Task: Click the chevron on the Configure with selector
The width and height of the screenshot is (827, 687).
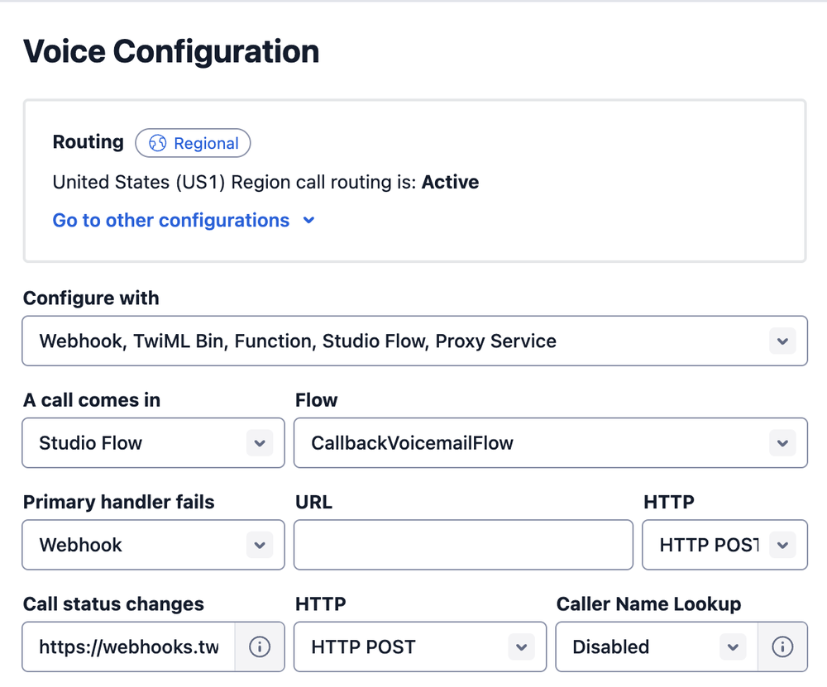Action: click(782, 341)
